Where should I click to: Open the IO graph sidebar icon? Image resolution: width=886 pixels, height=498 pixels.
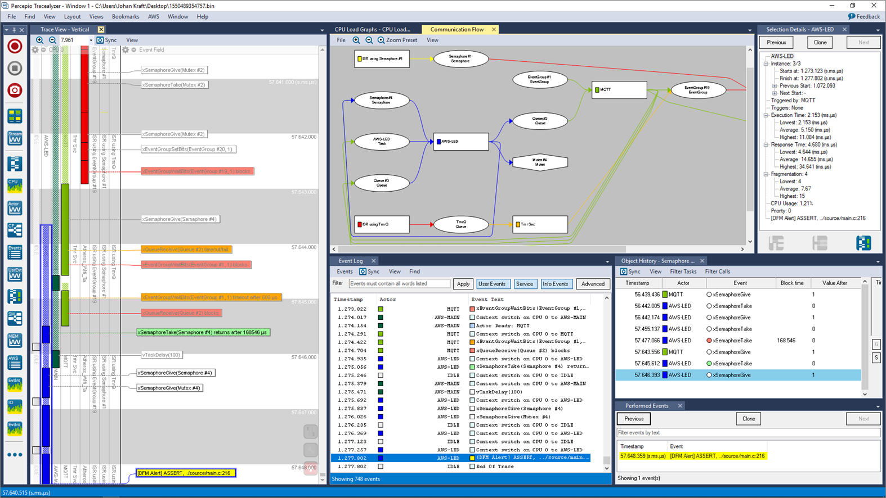(15, 406)
